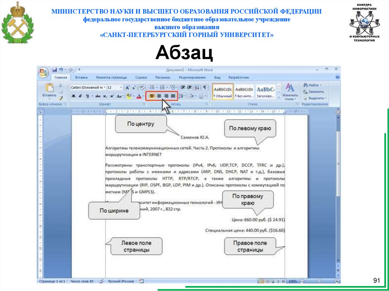Viewport: 389px width, 291px height.
Task: Decrease font size with Shrink Font icon
Action: point(133,88)
